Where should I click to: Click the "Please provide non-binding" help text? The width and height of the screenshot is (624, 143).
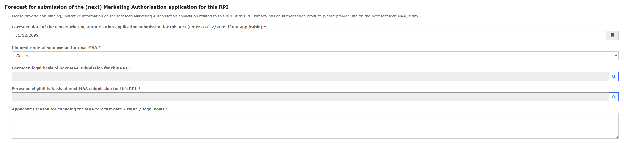pos(215,16)
